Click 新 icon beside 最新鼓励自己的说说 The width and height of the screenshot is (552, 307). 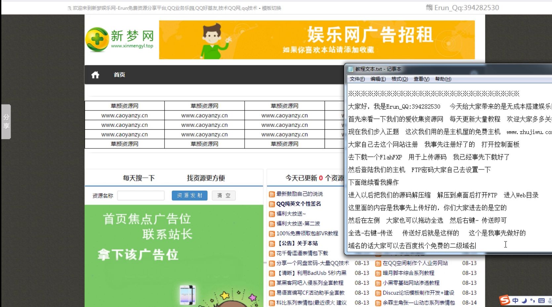[x=272, y=194]
